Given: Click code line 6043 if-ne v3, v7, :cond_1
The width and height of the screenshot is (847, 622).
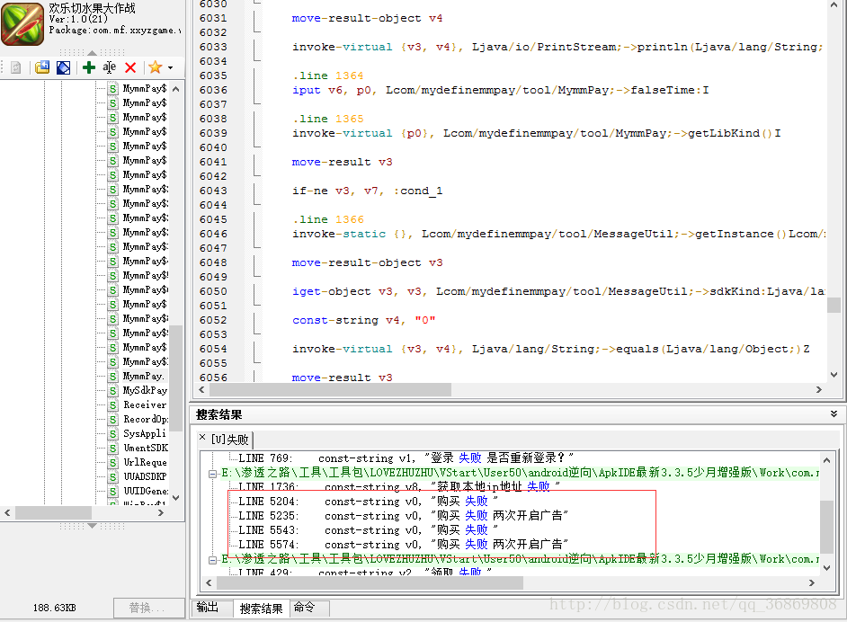Looking at the screenshot, I should click(368, 191).
